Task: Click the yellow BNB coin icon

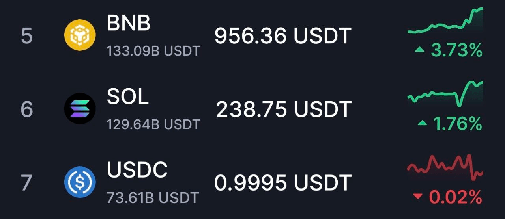Action: pyautogui.click(x=80, y=35)
